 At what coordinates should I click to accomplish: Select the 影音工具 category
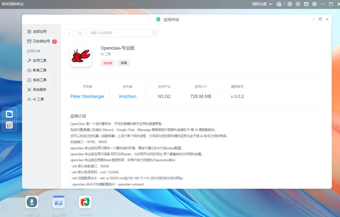(37, 70)
